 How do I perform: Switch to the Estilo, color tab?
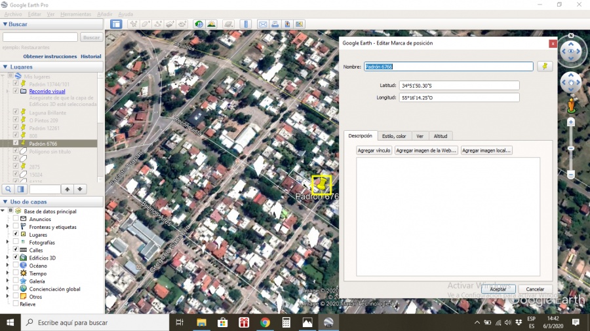394,136
